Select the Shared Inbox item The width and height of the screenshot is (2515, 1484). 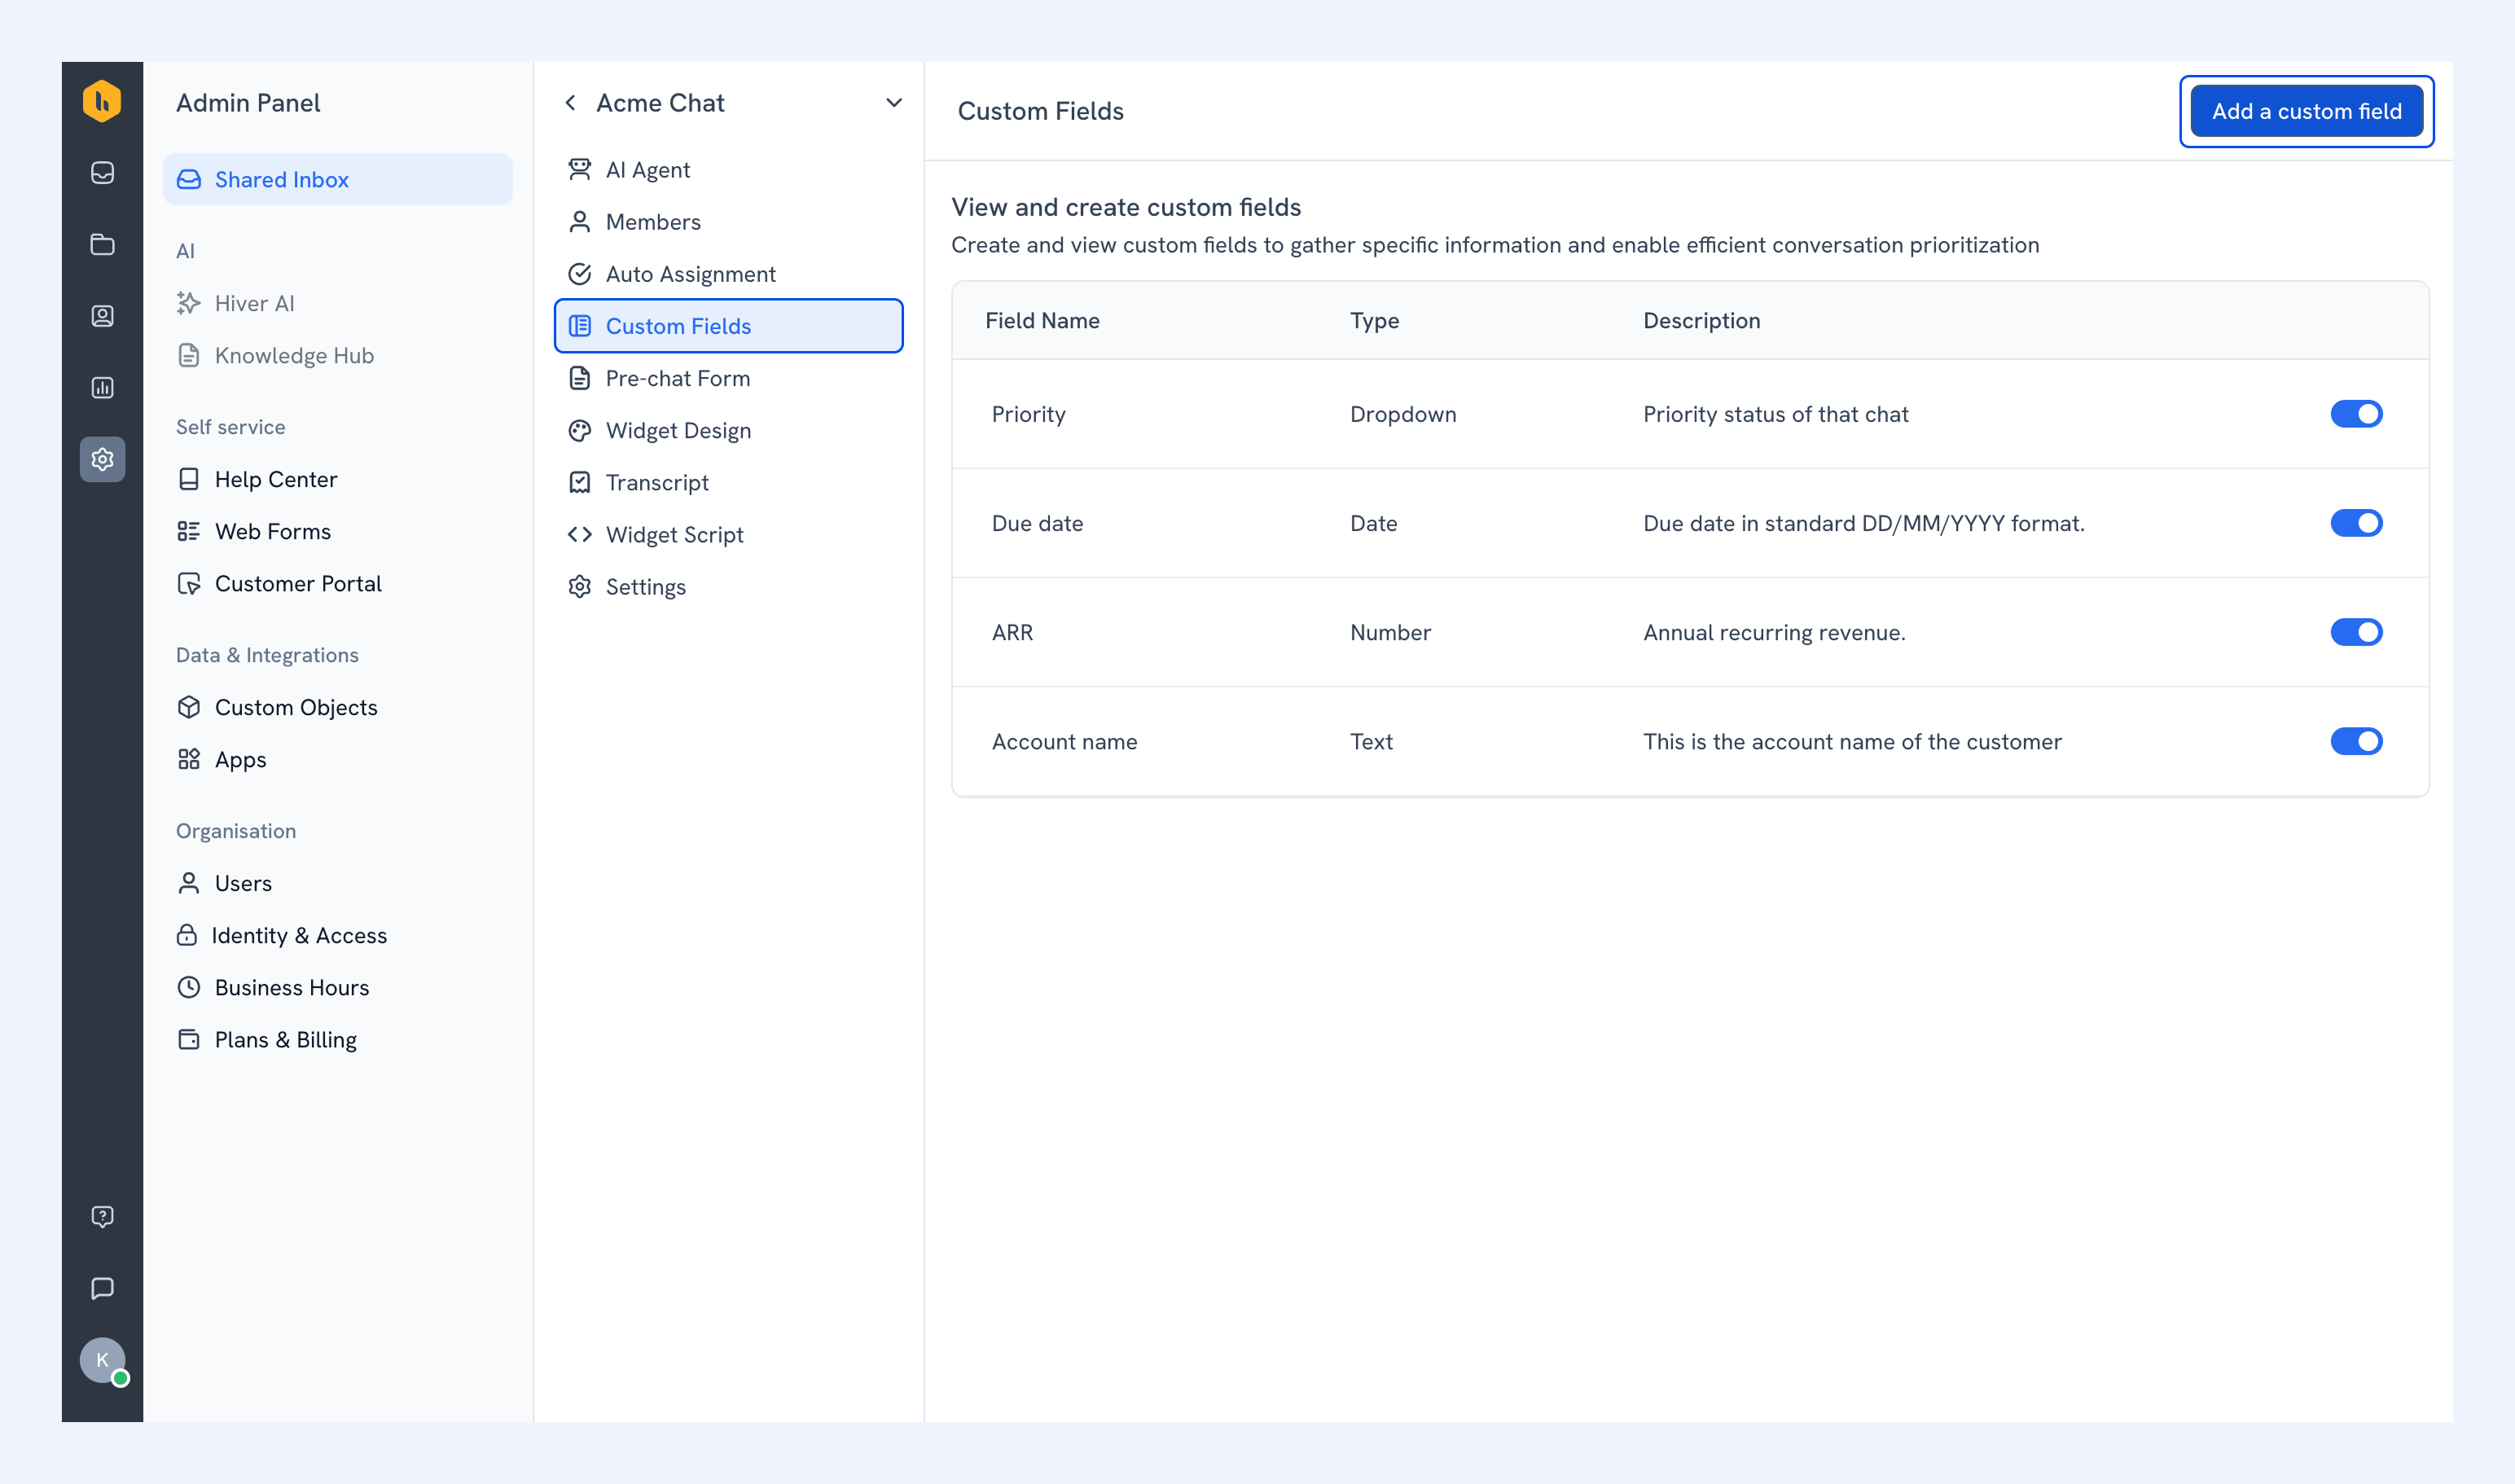(x=337, y=179)
